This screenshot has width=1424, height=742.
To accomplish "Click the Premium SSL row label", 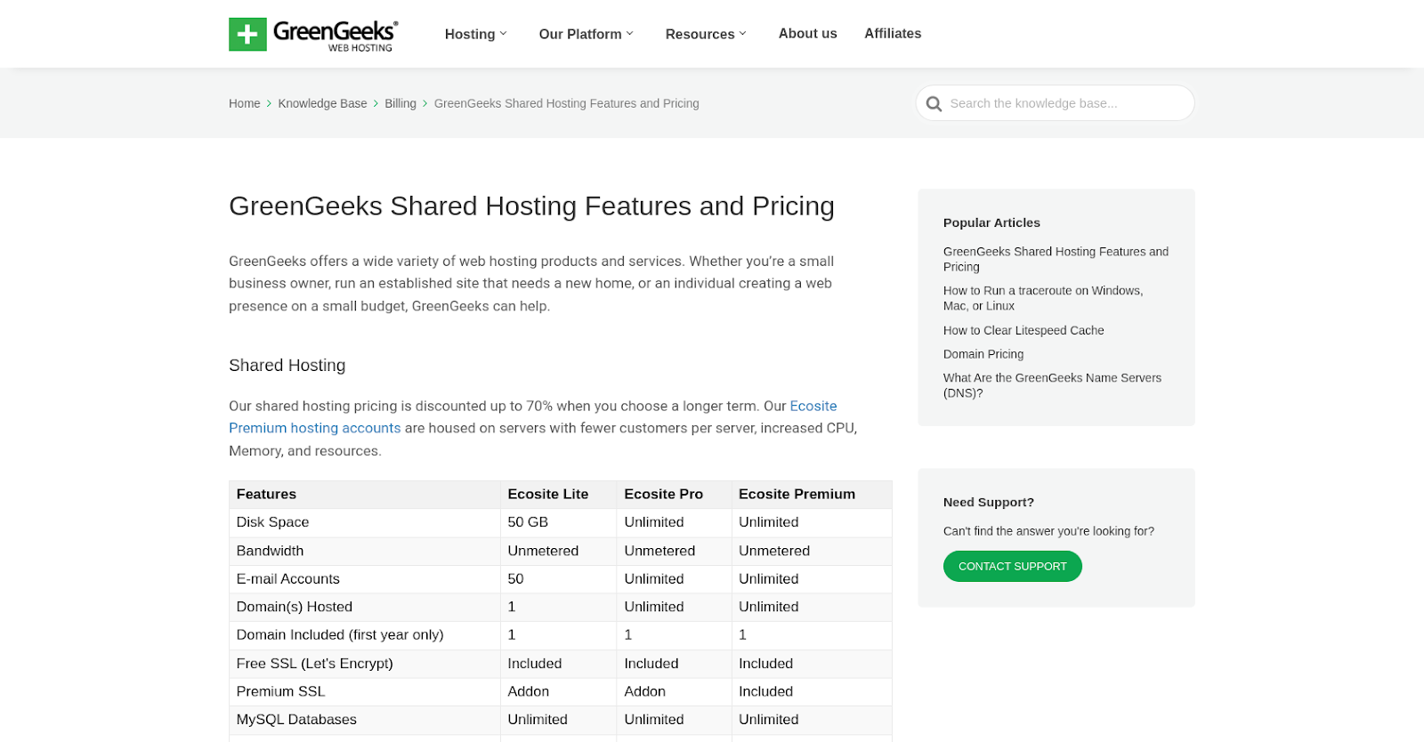I will click(x=280, y=691).
